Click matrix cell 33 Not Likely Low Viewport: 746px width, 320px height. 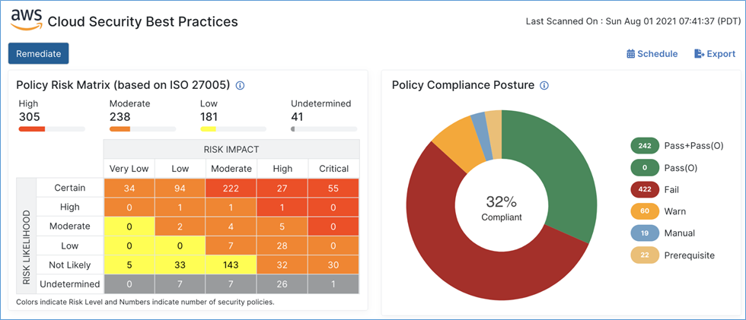pyautogui.click(x=180, y=265)
